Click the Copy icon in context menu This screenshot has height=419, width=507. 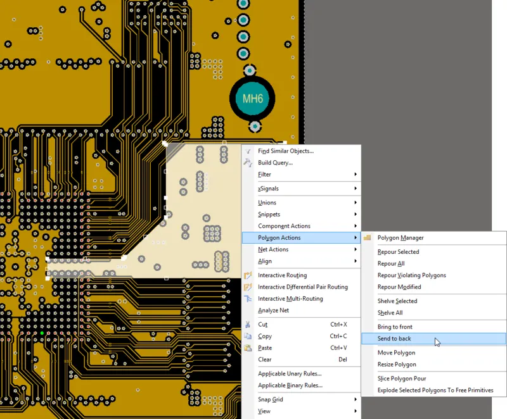point(248,336)
